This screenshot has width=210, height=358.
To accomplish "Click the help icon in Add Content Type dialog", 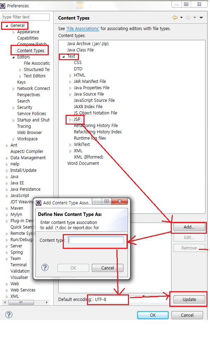I will coord(45,267).
